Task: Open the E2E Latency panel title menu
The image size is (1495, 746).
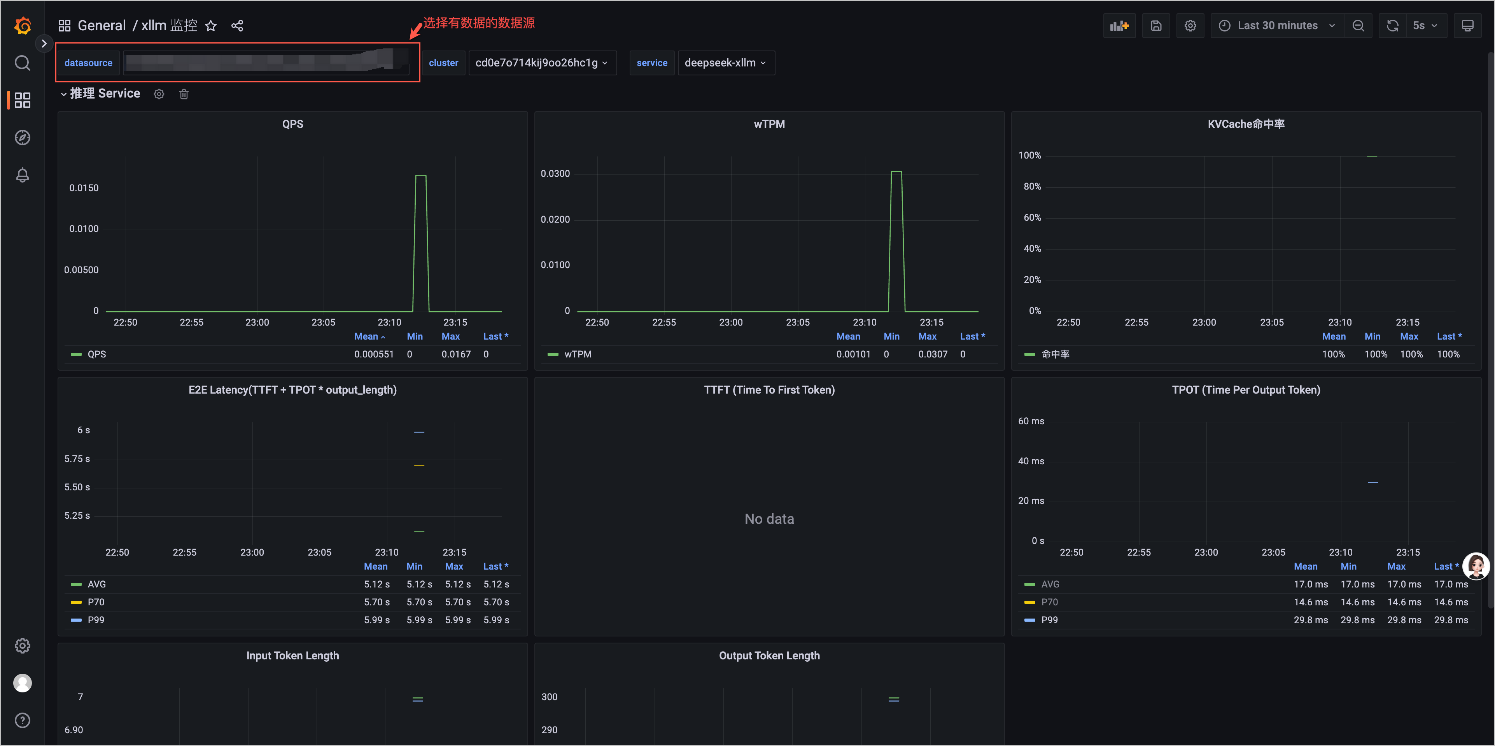Action: (x=292, y=390)
